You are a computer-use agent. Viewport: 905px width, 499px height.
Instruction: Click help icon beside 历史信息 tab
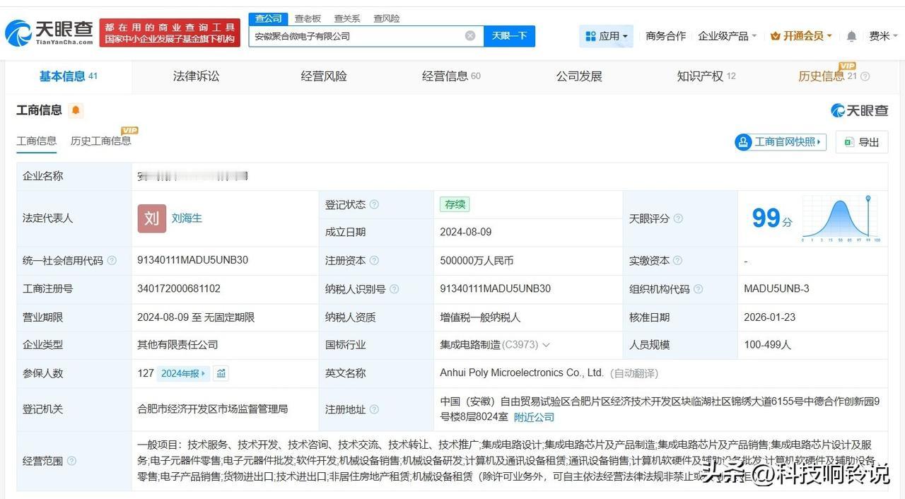tap(865, 76)
